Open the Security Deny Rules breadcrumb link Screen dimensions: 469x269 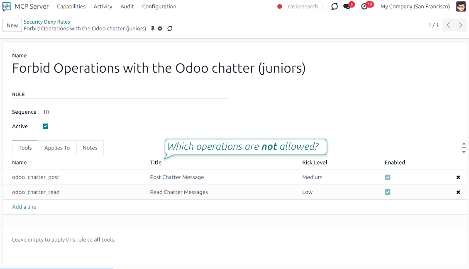(x=46, y=22)
